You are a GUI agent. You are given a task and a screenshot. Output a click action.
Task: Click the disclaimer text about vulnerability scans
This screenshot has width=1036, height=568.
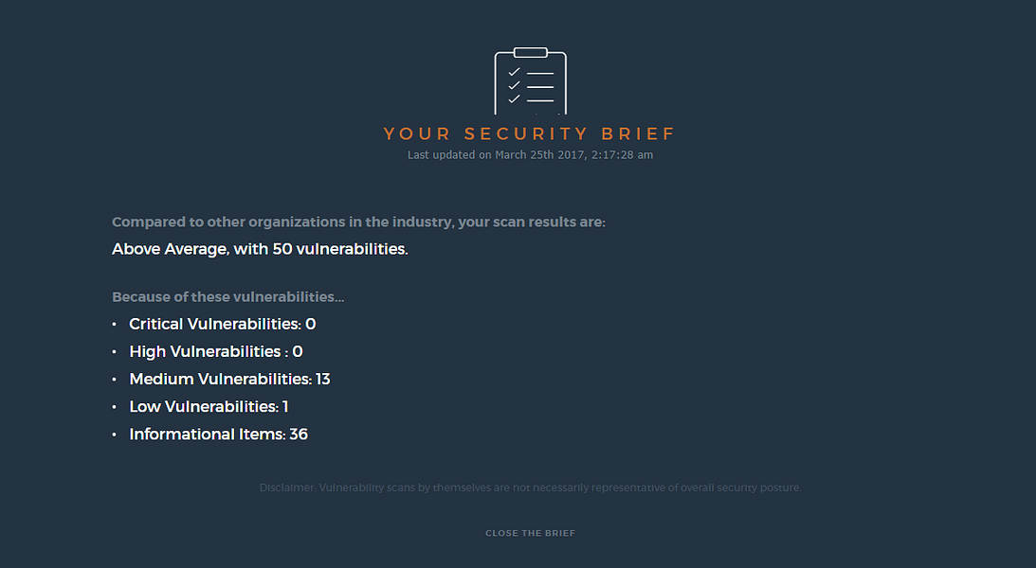click(531, 488)
